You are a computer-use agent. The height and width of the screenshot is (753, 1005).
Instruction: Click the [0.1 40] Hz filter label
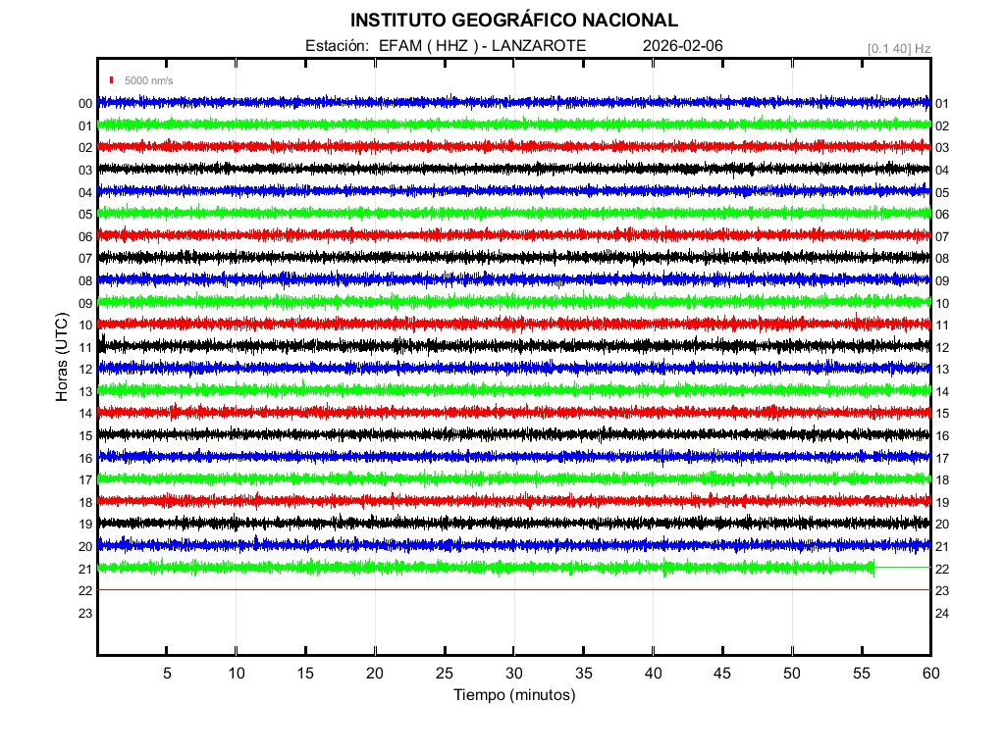tap(898, 48)
